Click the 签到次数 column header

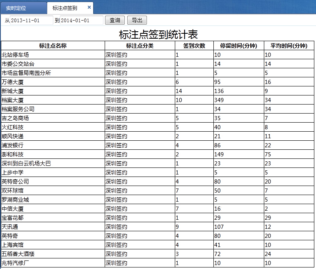(x=194, y=46)
